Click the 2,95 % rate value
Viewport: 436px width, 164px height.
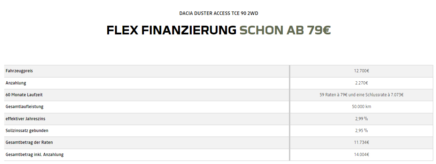pos(361,131)
